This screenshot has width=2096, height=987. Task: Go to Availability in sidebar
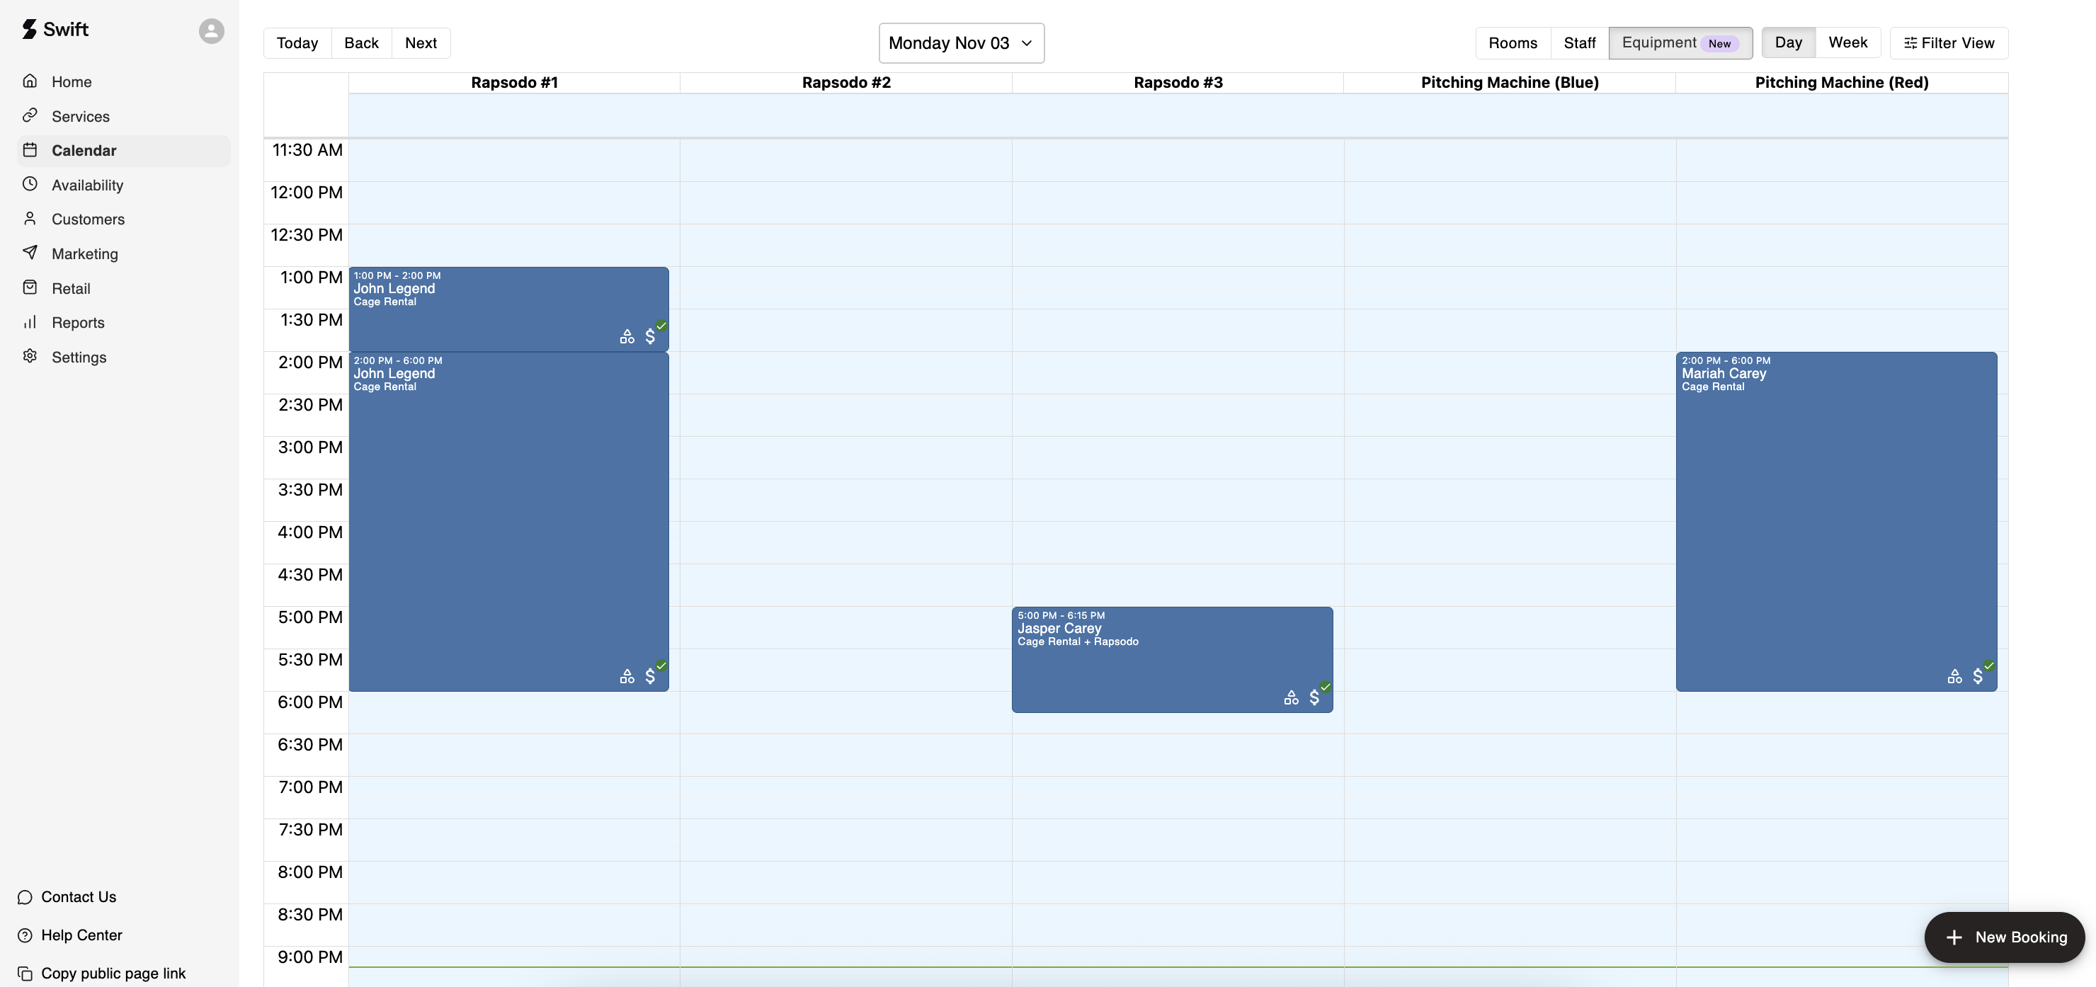point(87,185)
